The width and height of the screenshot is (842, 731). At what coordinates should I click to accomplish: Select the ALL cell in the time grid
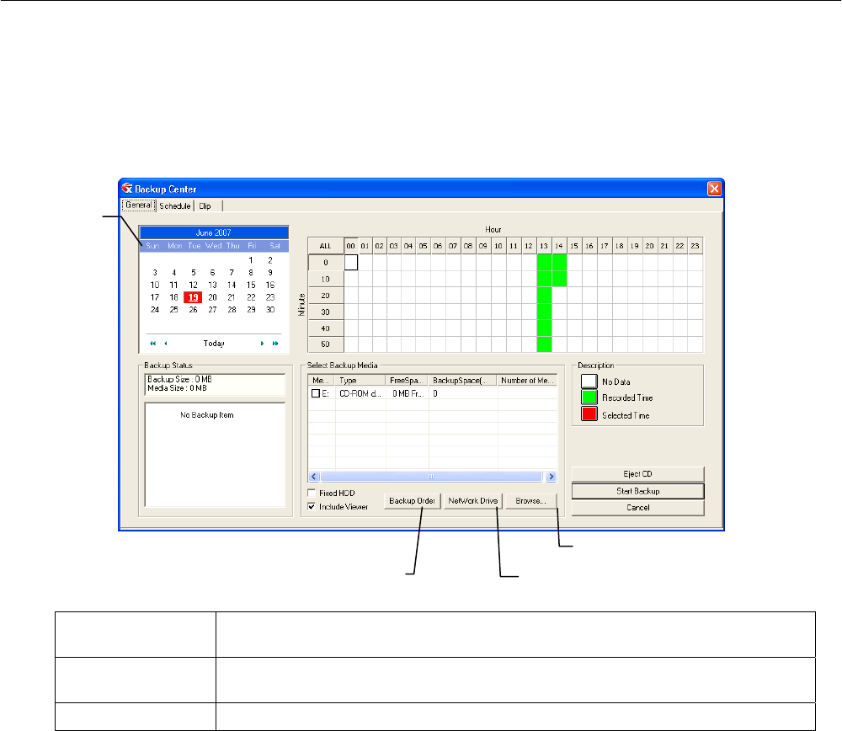click(x=325, y=246)
